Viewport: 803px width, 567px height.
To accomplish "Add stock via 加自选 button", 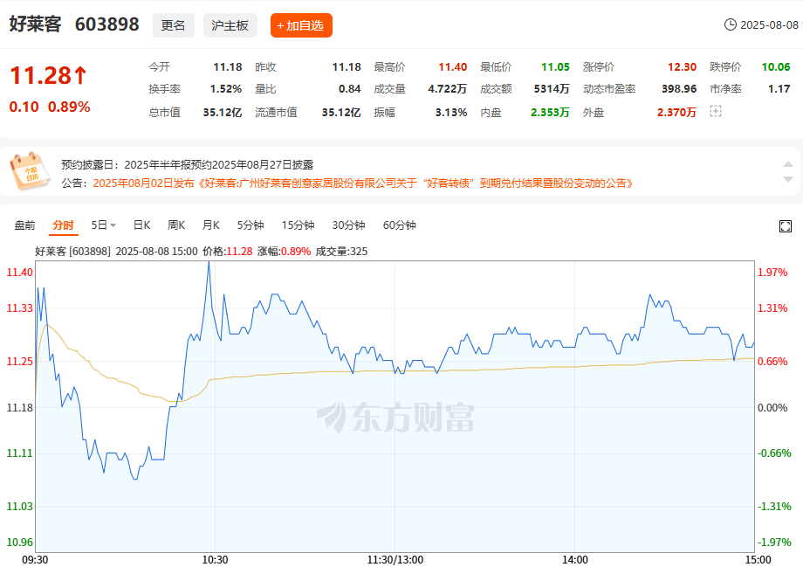I will pyautogui.click(x=301, y=25).
